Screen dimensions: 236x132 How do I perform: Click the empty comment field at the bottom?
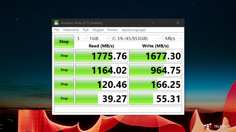point(118,109)
